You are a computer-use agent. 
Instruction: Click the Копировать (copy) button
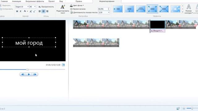click(x=6, y=9)
